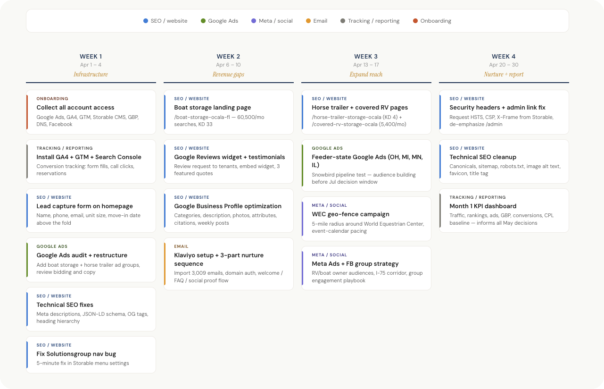Screen dimensions: 604x389
Task: Click the green Google Ads legend dot
Action: pyautogui.click(x=203, y=21)
